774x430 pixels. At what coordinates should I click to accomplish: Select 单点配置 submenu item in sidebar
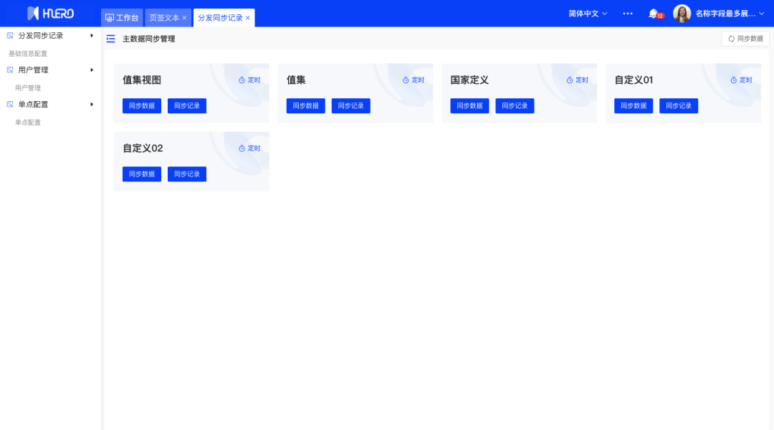pos(28,123)
